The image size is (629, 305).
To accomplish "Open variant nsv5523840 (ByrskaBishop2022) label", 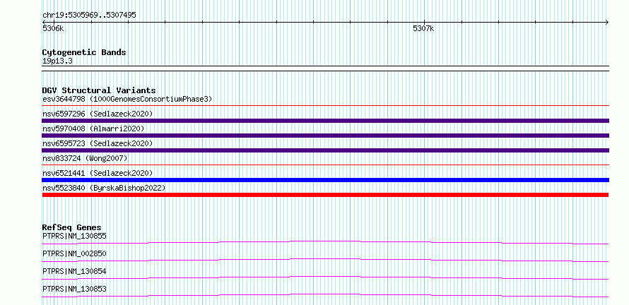I will pyautogui.click(x=104, y=188).
